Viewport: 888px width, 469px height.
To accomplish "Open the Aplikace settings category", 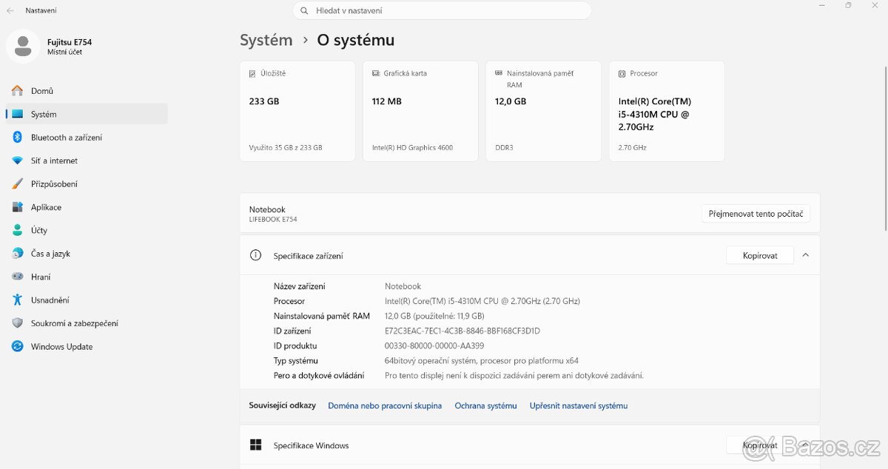I will point(46,207).
